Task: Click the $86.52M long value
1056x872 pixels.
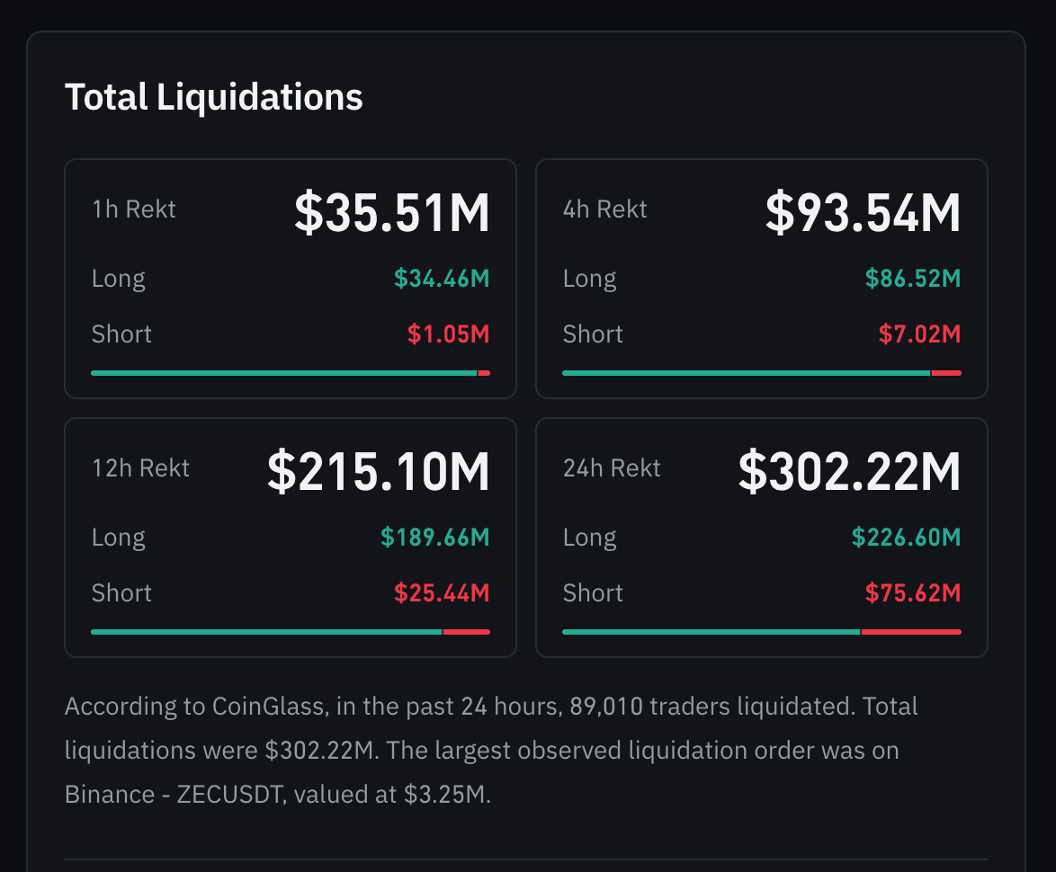Action: (x=913, y=279)
